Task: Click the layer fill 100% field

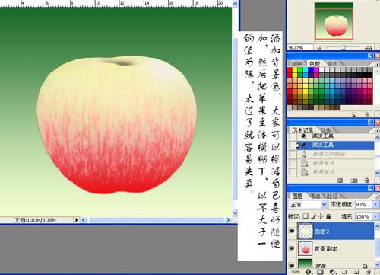Action: coord(363,216)
